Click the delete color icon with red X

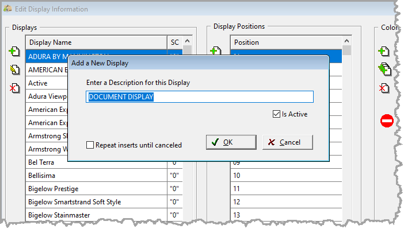pyautogui.click(x=384, y=88)
